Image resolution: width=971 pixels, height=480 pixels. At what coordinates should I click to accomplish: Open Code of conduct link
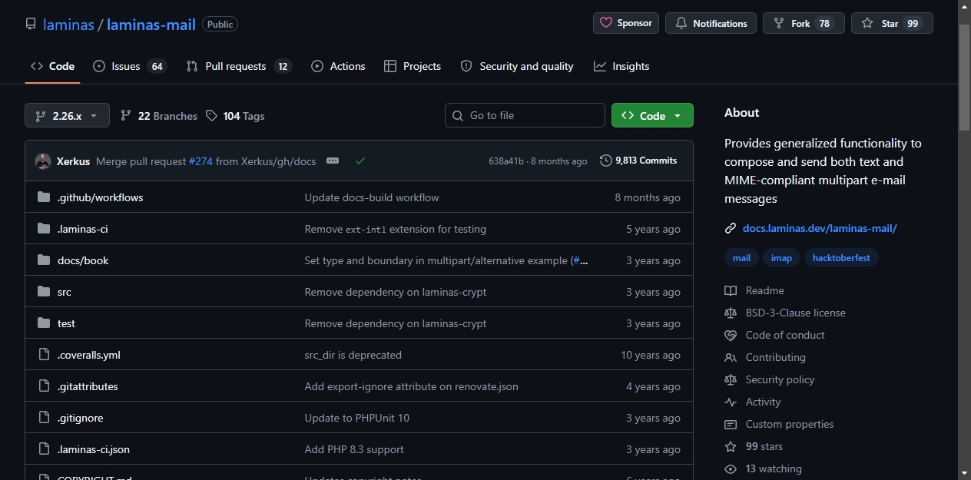tap(774, 335)
